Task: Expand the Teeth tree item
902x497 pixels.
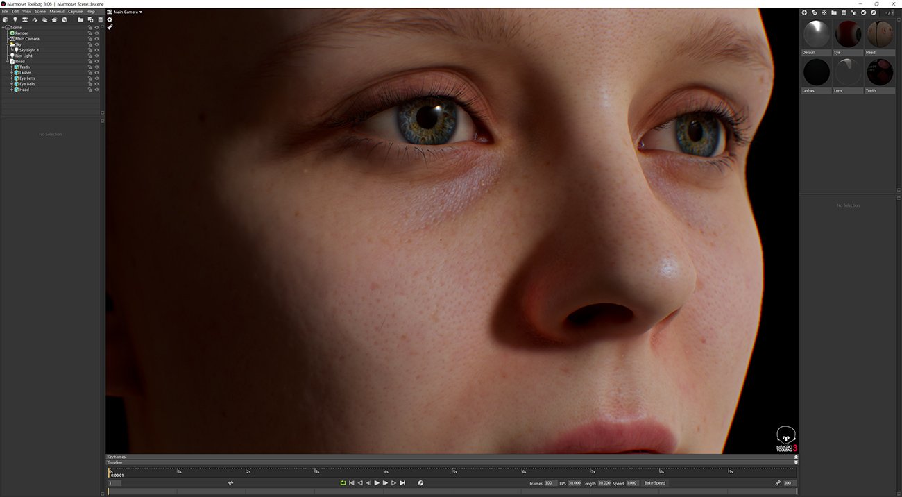Action: 12,67
